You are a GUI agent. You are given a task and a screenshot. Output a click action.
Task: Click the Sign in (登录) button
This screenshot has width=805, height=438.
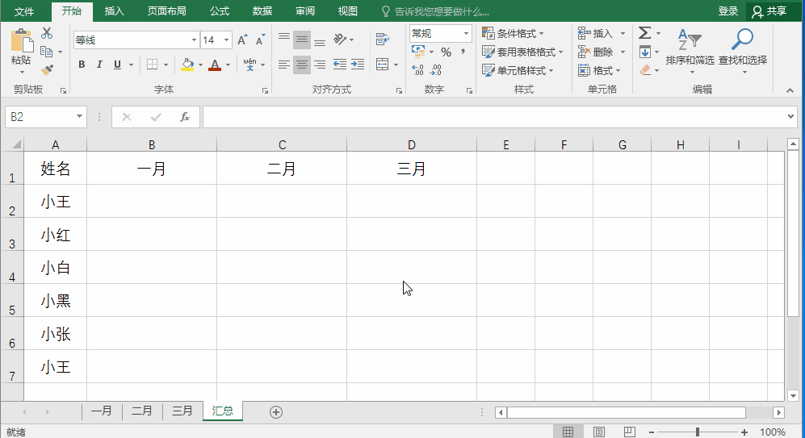click(728, 11)
